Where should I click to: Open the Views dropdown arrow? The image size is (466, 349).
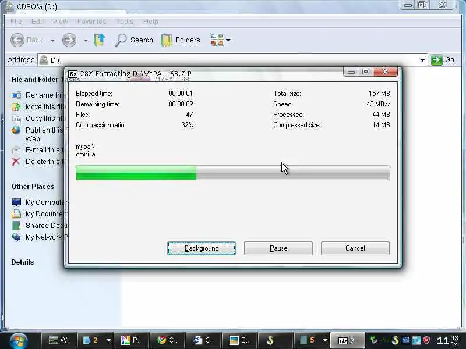pos(228,40)
